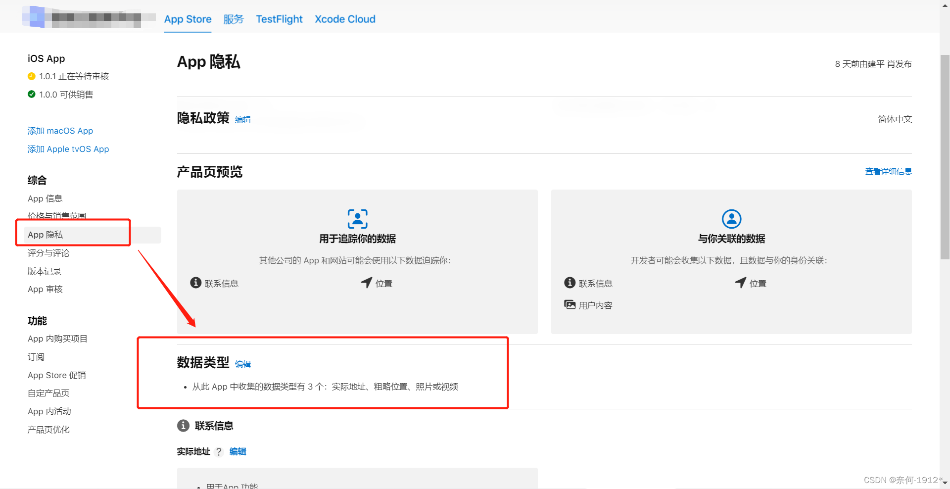Viewport: 950px width, 489px height.
Task: Click 编辑 next to 隐私政策
Action: click(242, 119)
